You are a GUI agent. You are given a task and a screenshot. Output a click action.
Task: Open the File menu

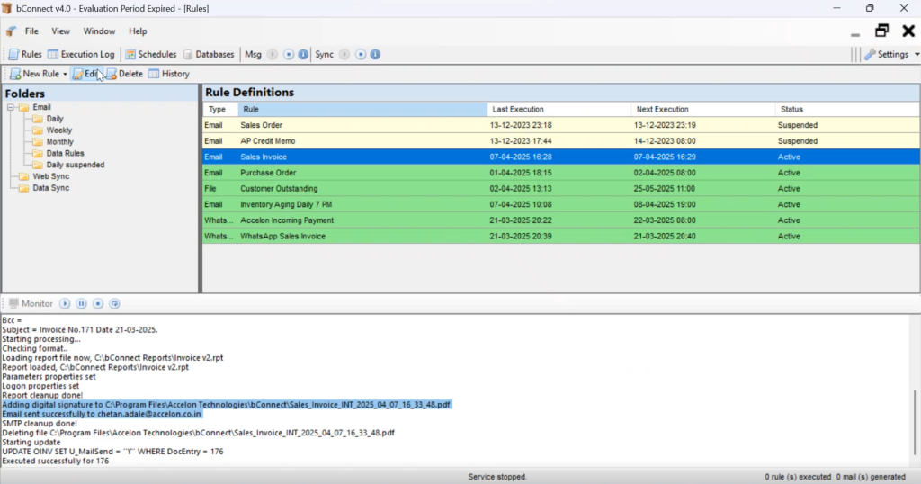pos(31,31)
